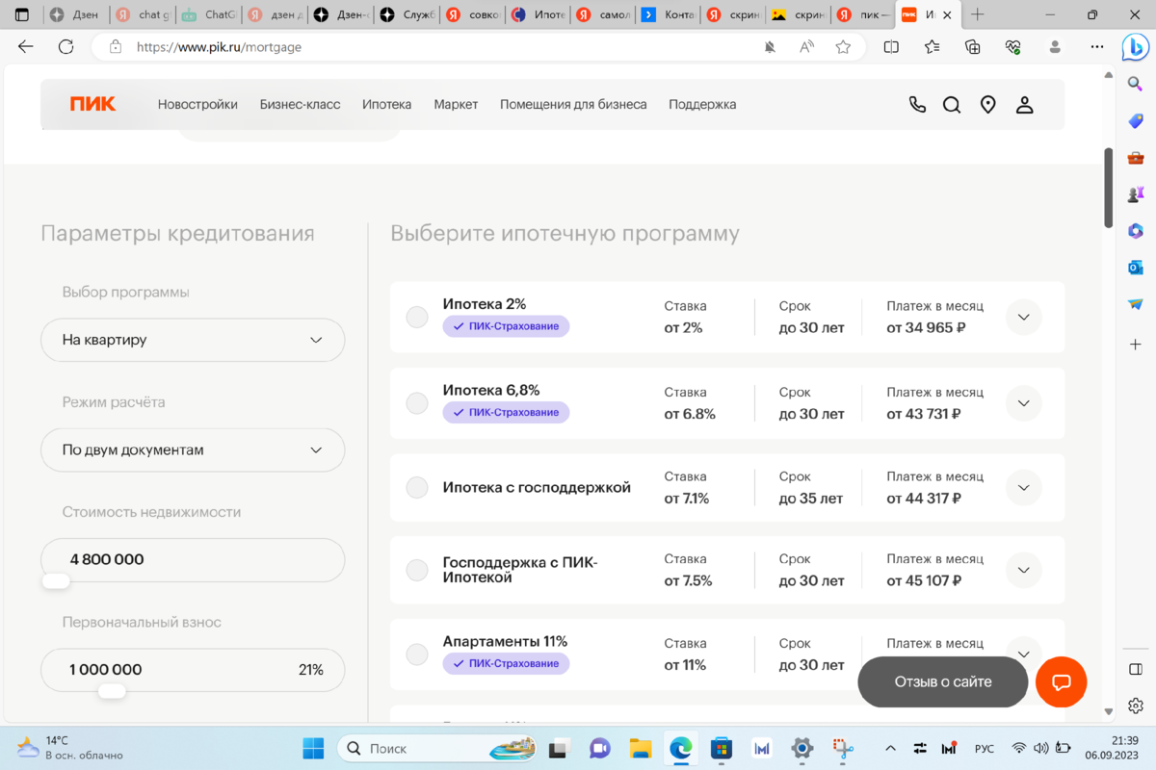Add page to favorites star icon
This screenshot has height=770, width=1156.
(x=843, y=46)
